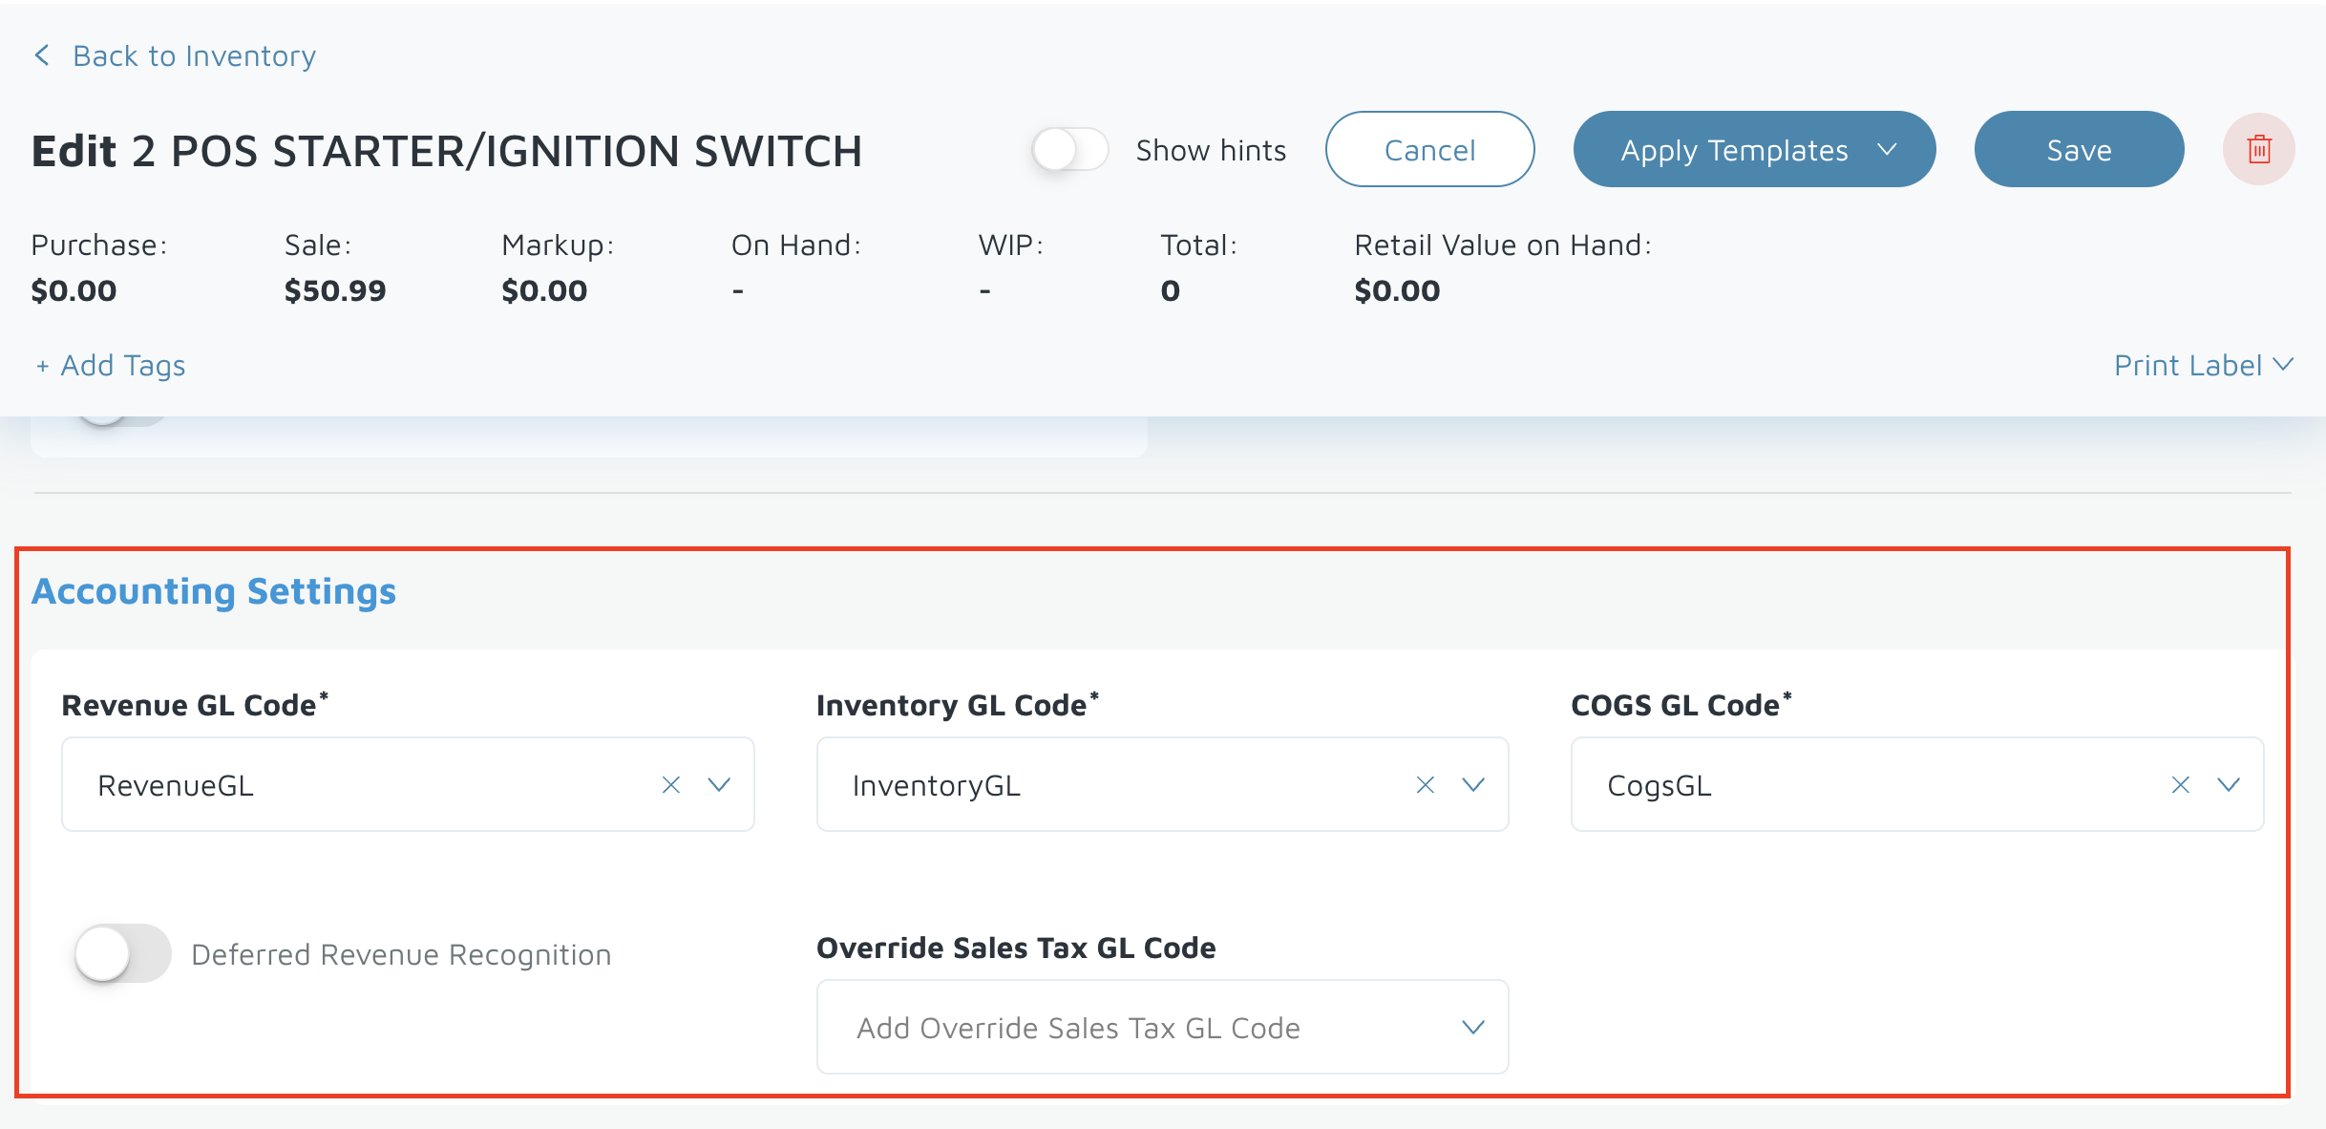Screen dimensions: 2326x1129
Task: Click the plus icon next to Add Tags
Action: [x=42, y=366]
